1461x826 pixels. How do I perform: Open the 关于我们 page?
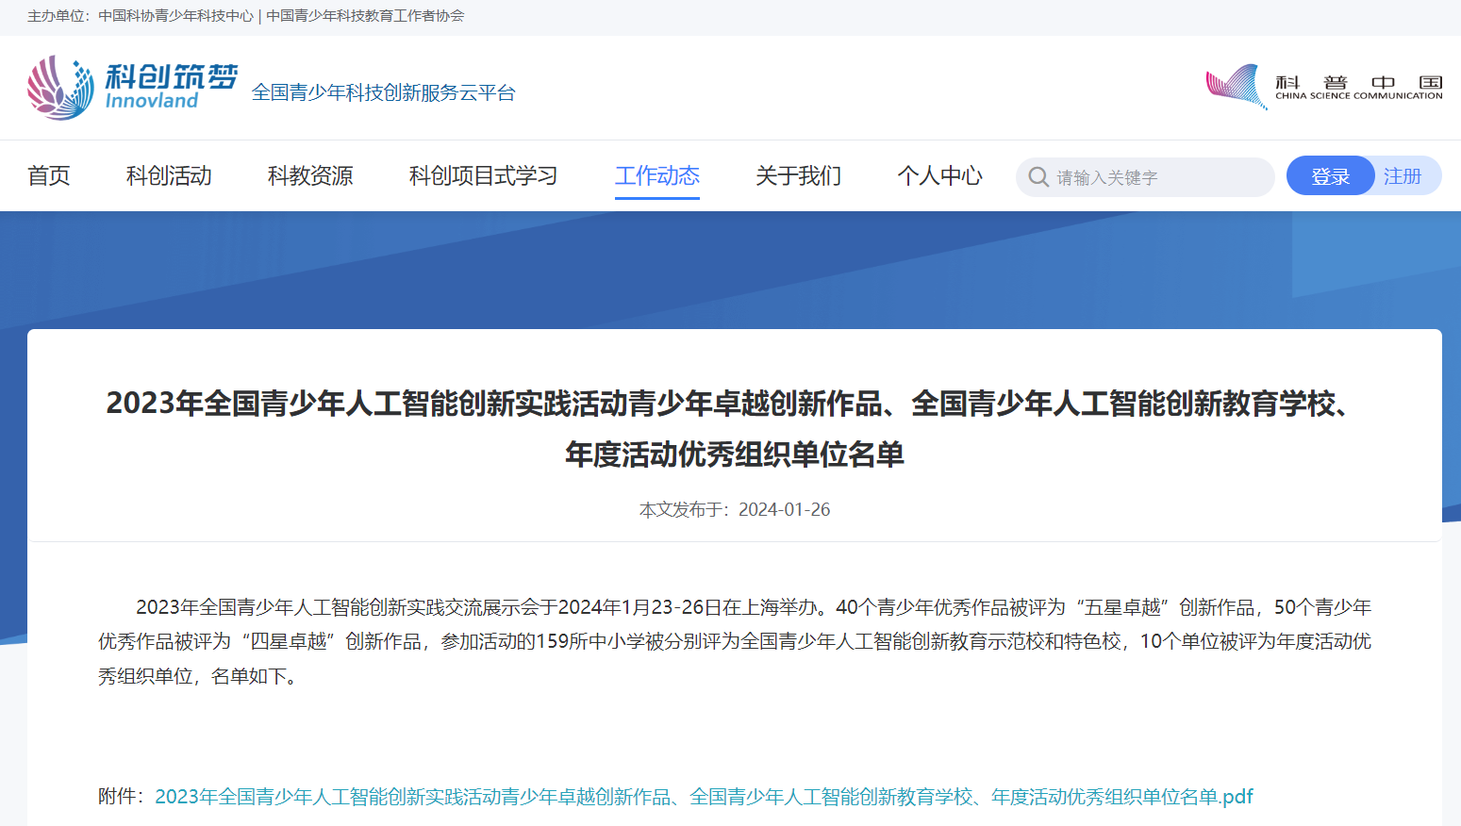798,176
